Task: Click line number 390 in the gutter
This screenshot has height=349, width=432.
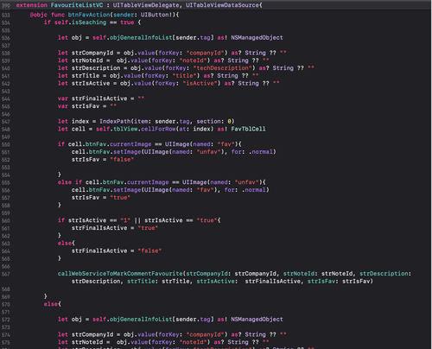Action: click(6, 5)
